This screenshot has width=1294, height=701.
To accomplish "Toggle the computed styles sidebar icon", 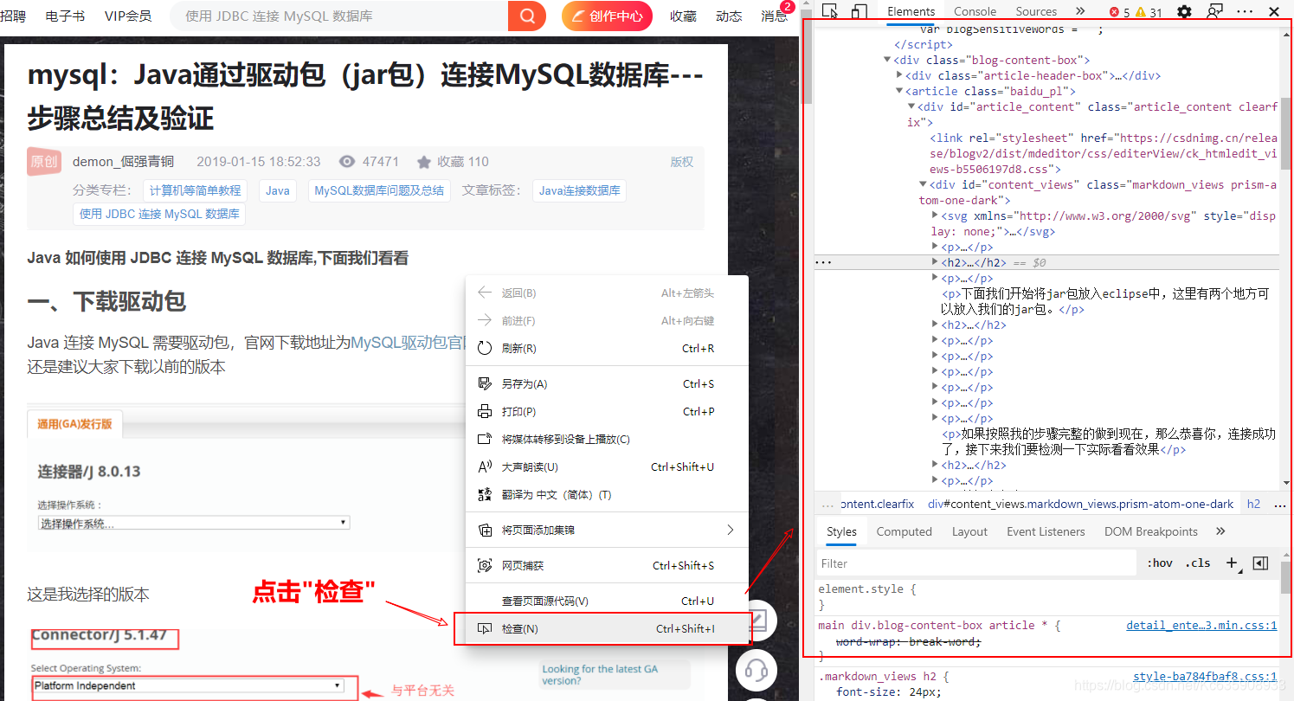I will click(1260, 563).
